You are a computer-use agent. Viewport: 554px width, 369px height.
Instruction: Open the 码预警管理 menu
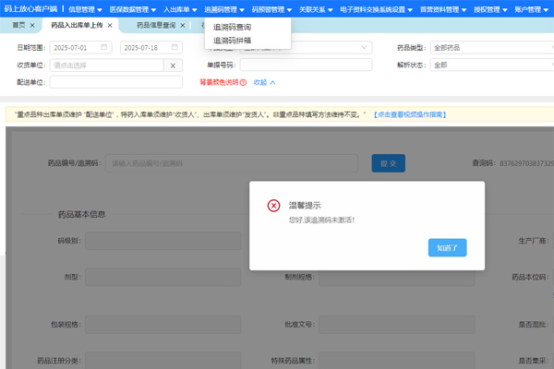pyautogui.click(x=271, y=8)
